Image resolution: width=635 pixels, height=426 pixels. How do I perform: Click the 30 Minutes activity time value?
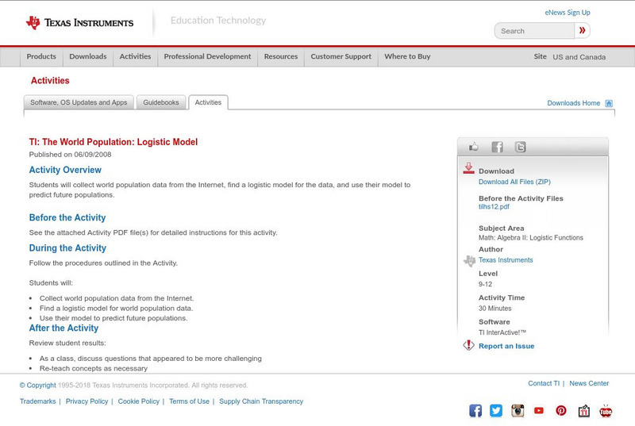[495, 309]
